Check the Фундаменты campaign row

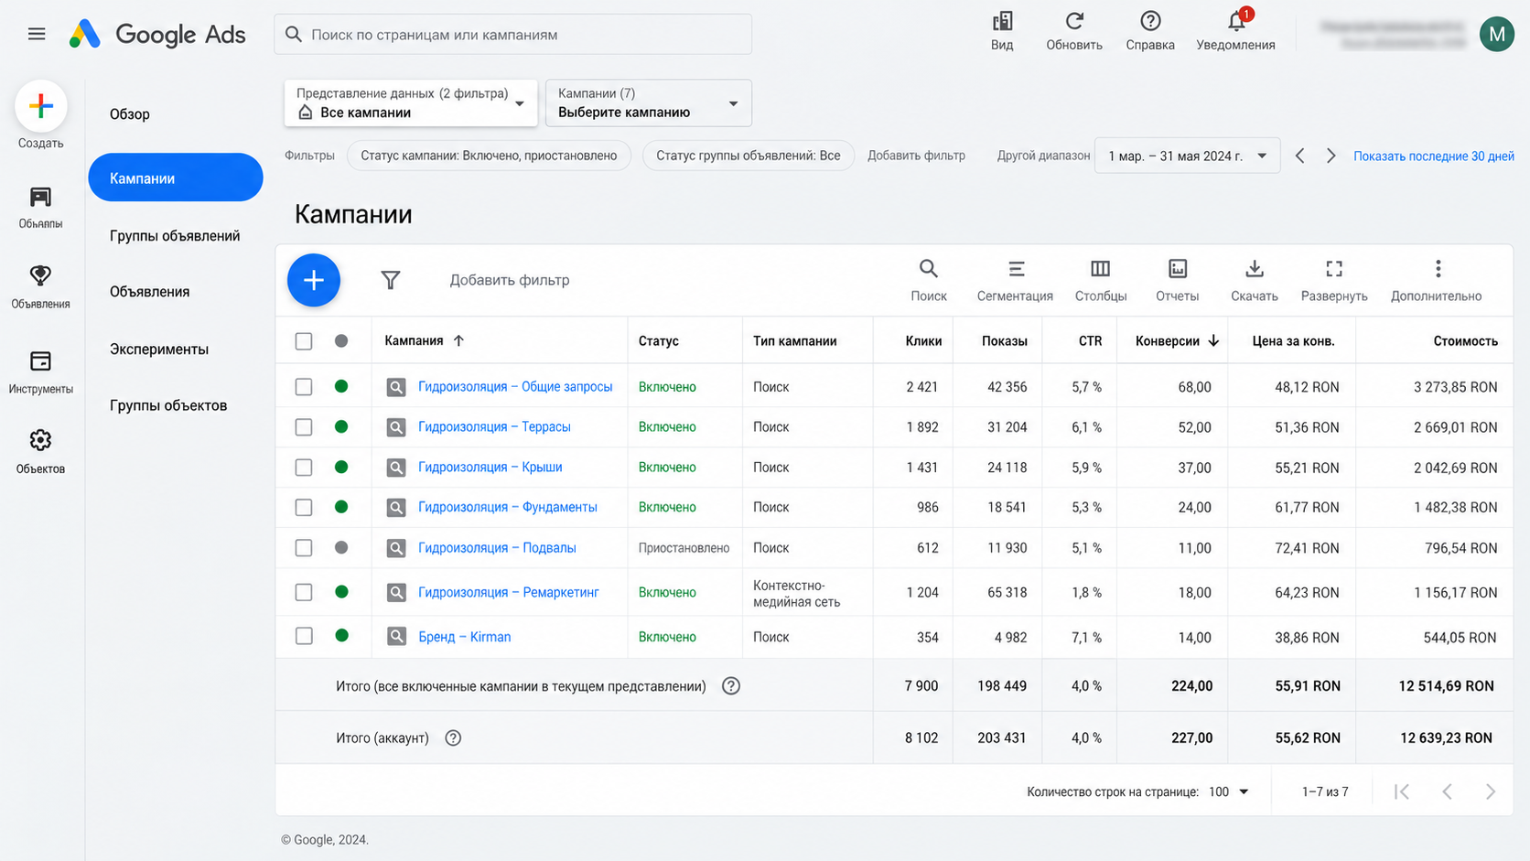pyautogui.click(x=304, y=508)
